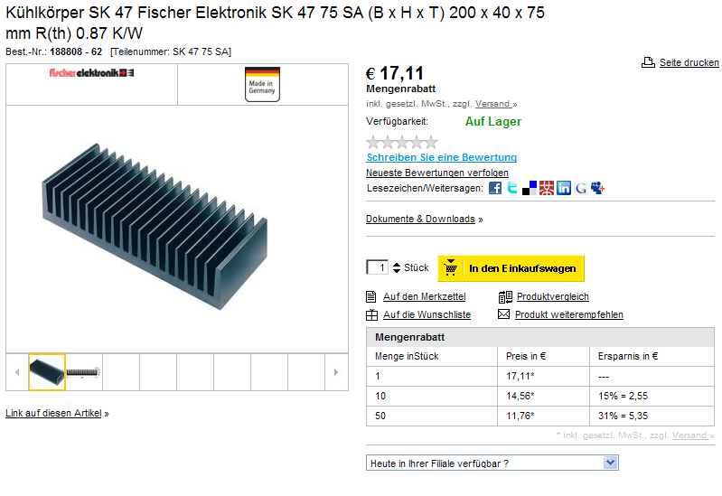Click Schreiben Sie eine Bewertung link
This screenshot has height=496, width=722.
coord(442,157)
